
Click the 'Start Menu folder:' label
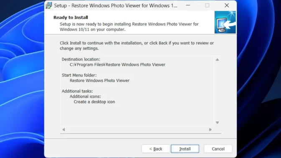click(x=79, y=75)
